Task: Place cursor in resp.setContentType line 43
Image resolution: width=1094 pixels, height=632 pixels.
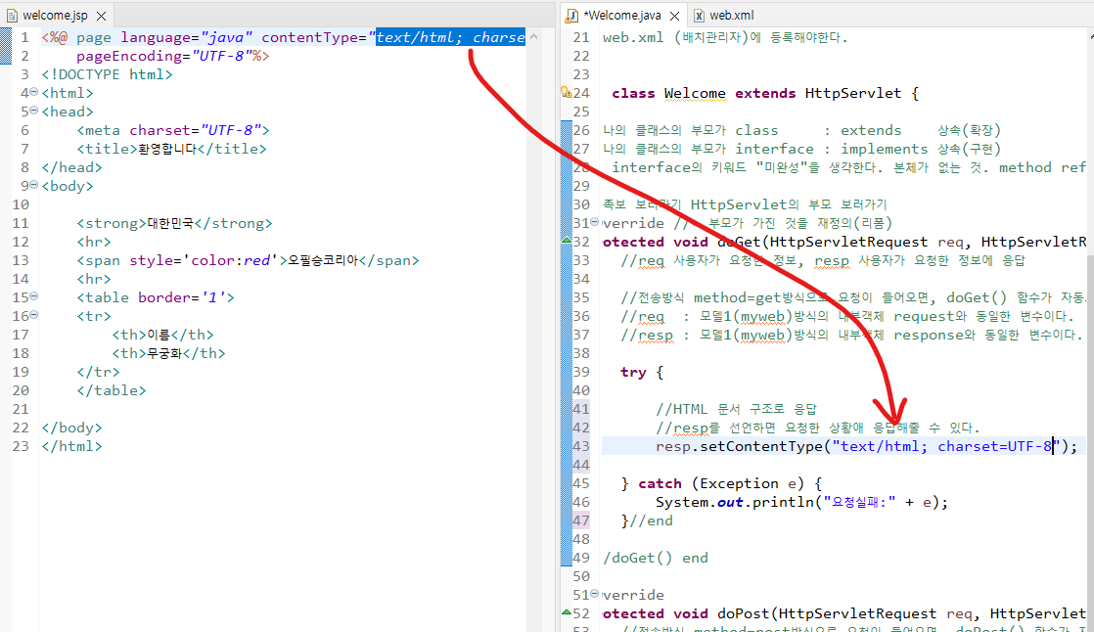Action: 866,446
